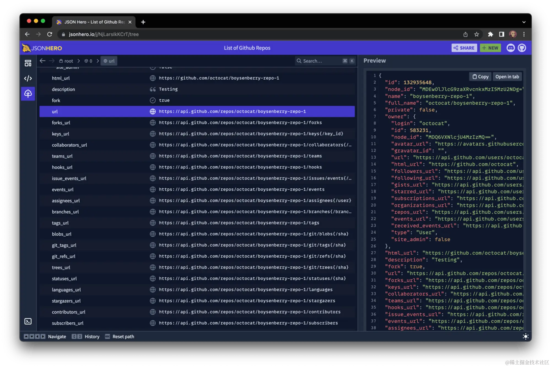This screenshot has height=367, width=551.
Task: Toggle browser side panel icon
Action: (x=501, y=34)
